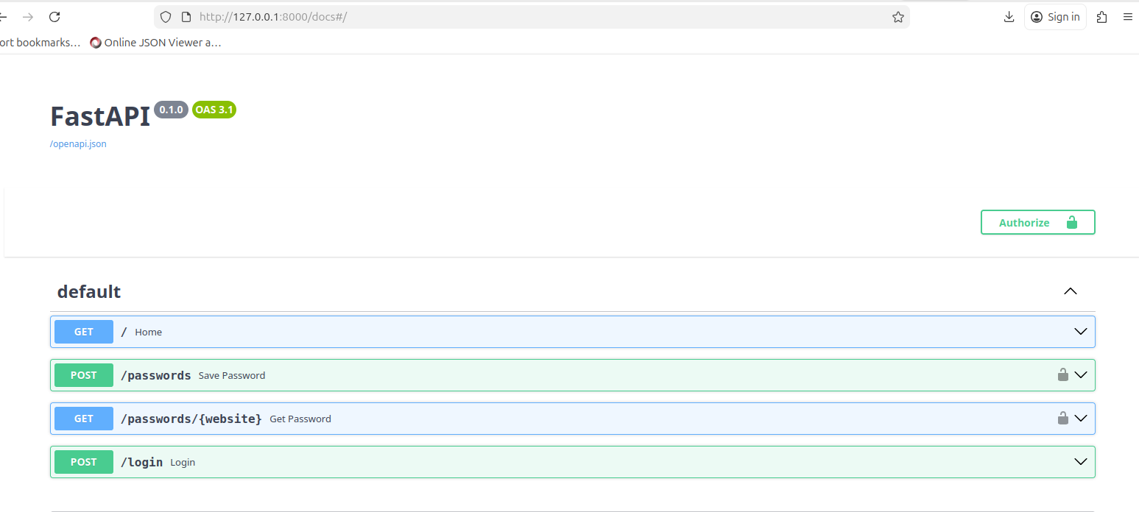Click the browser forward arrow
1139x512 pixels.
point(28,17)
